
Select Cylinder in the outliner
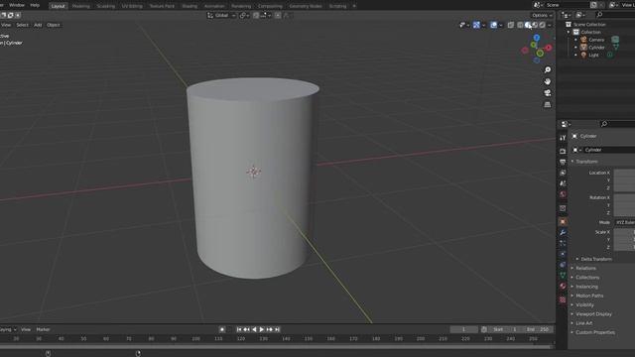(596, 48)
